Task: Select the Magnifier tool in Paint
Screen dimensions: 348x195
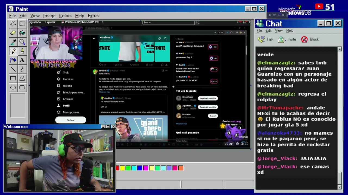Action: pos(22,42)
